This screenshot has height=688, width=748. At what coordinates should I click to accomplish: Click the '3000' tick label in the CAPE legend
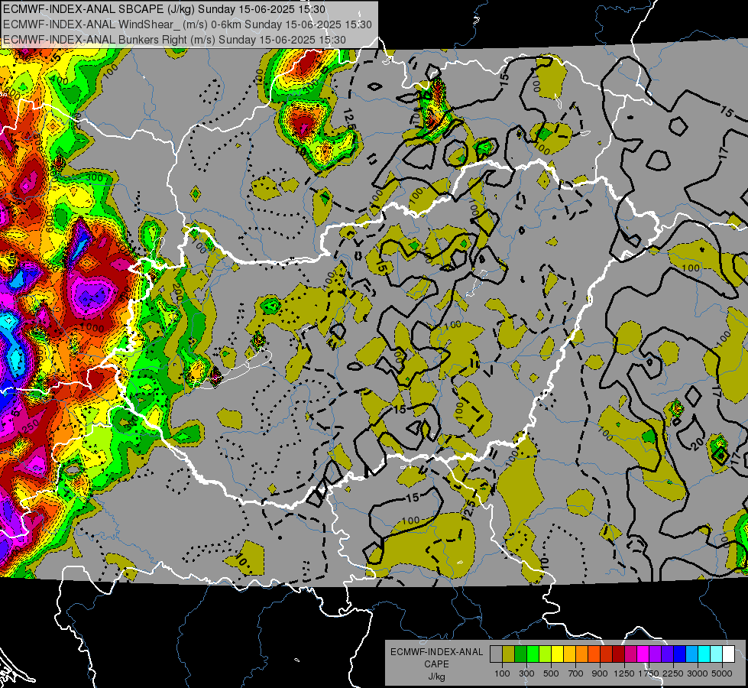(x=698, y=673)
